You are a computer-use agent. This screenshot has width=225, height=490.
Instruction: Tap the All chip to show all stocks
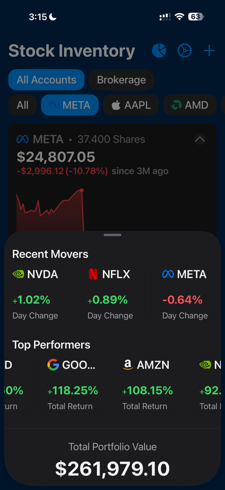[x=22, y=105]
